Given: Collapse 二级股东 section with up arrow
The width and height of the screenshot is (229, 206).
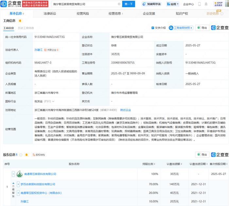Looking at the screenshot, I should [13, 183].
